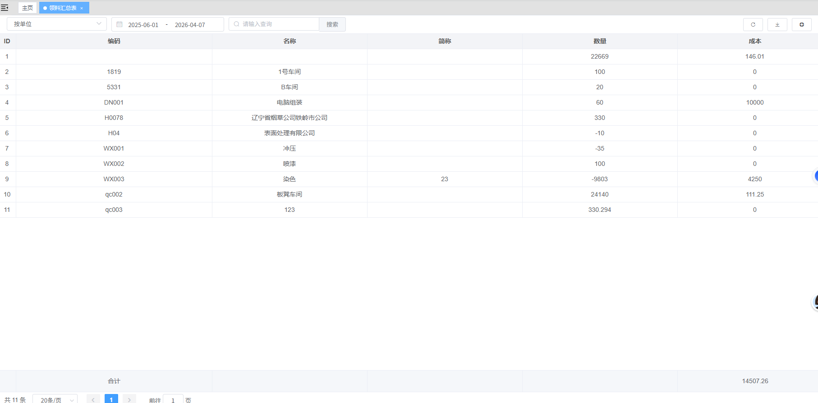Image resolution: width=818 pixels, height=403 pixels.
Task: Click the download export icon button
Action: point(777,24)
